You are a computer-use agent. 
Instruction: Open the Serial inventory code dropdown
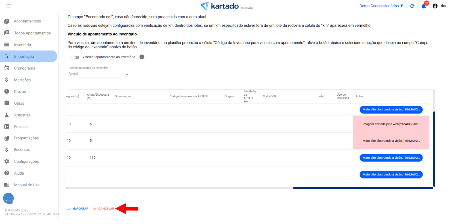[x=99, y=74]
